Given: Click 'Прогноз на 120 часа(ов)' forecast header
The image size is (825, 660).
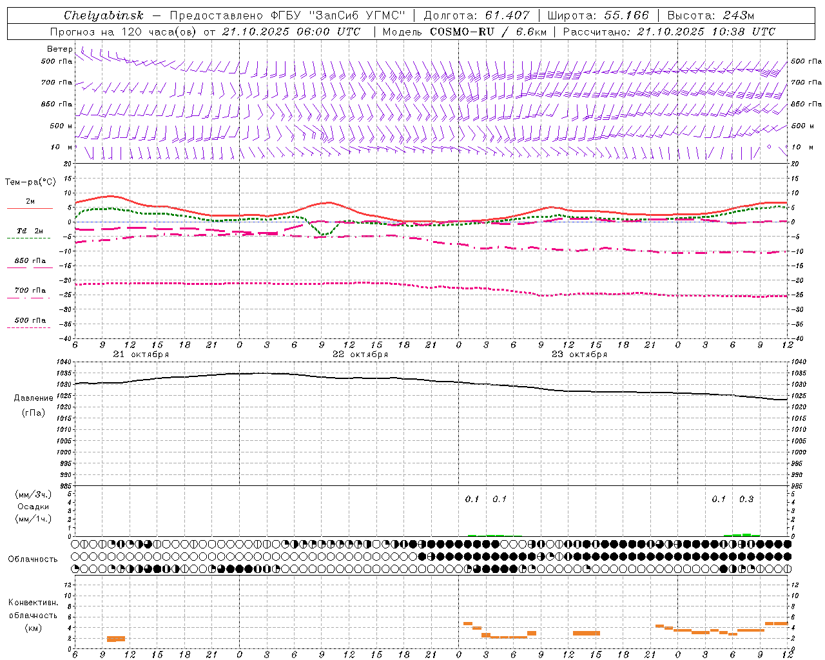Looking at the screenshot, I should (x=124, y=32).
